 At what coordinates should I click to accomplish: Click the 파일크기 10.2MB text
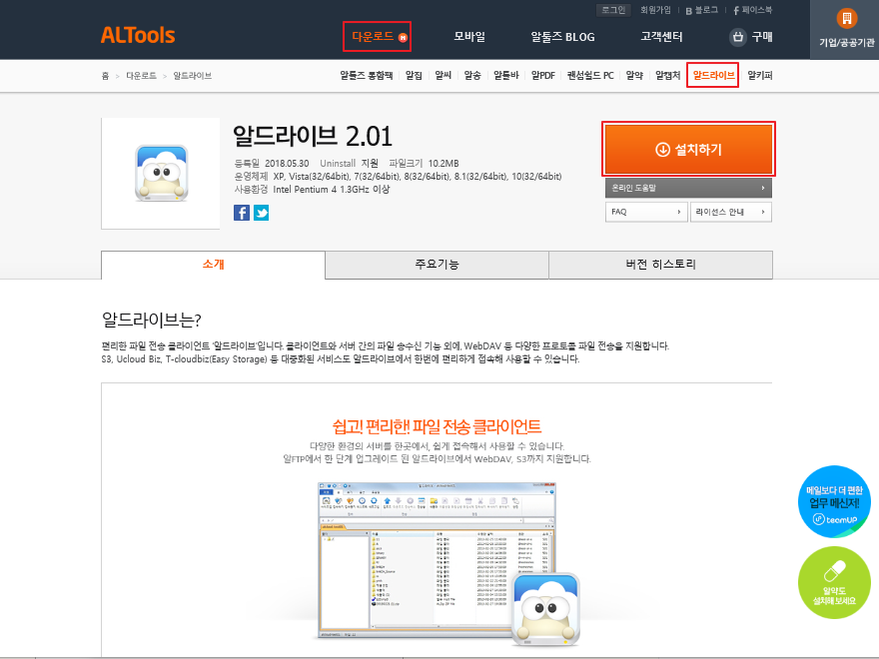click(424, 163)
